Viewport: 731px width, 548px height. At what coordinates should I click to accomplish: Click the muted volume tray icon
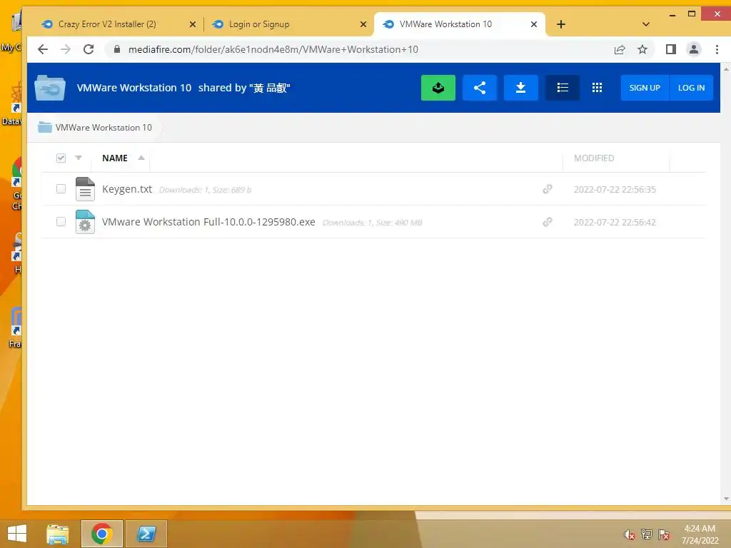[x=629, y=534]
